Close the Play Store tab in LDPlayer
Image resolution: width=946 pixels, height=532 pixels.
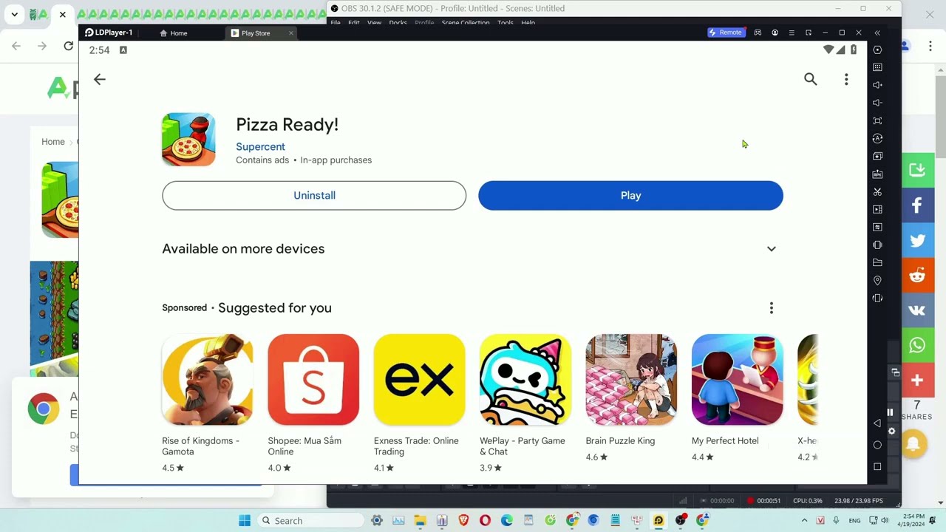point(291,33)
